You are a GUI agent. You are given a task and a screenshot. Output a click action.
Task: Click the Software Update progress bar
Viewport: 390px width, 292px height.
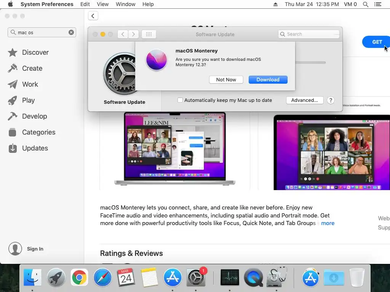tap(310, 63)
